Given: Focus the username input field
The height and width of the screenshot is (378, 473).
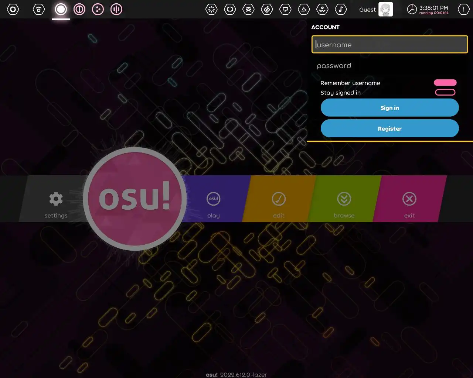Looking at the screenshot, I should (x=389, y=45).
